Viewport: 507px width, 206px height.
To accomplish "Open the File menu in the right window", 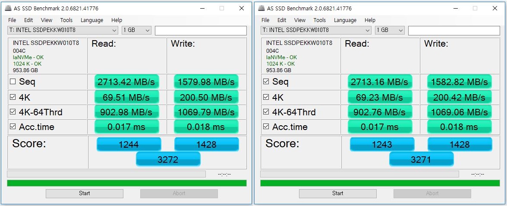I will (x=265, y=20).
